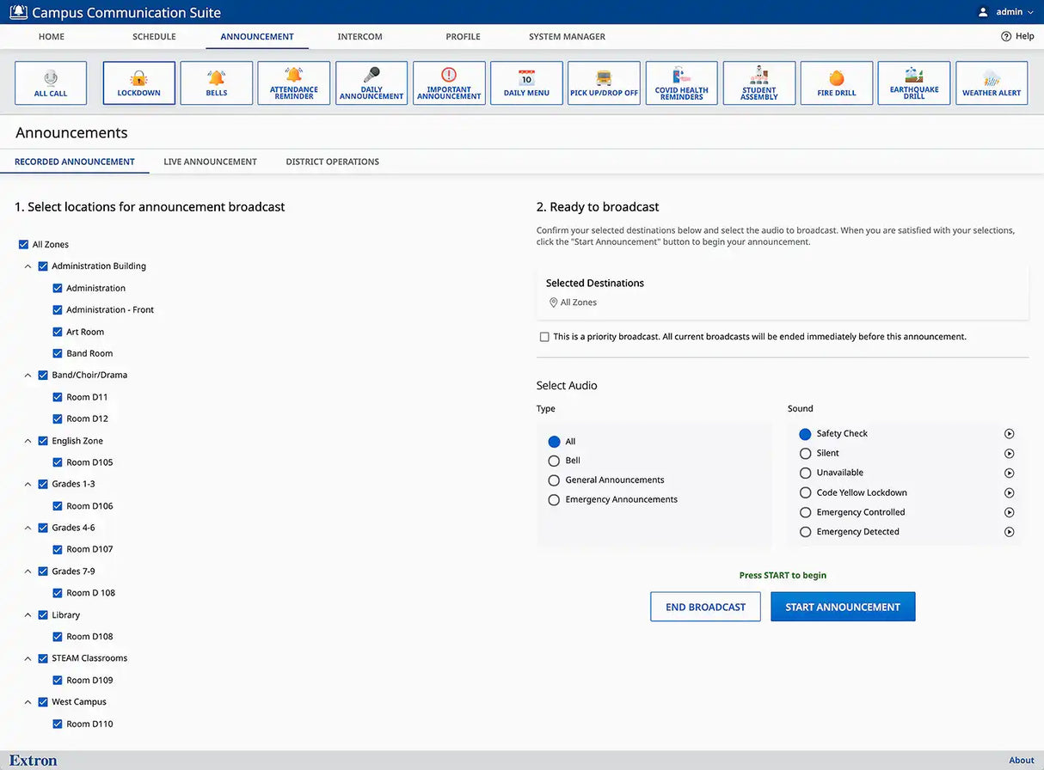Image resolution: width=1044 pixels, height=770 pixels.
Task: Open the admin user dropdown
Action: tap(1006, 12)
